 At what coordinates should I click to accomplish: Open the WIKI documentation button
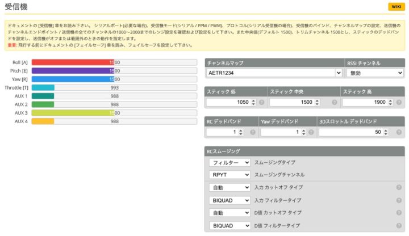click(x=396, y=6)
